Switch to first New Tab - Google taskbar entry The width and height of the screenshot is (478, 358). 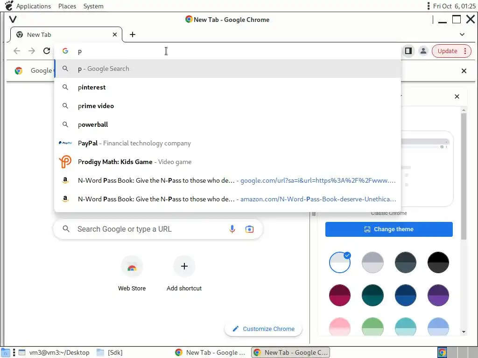[x=211, y=352]
